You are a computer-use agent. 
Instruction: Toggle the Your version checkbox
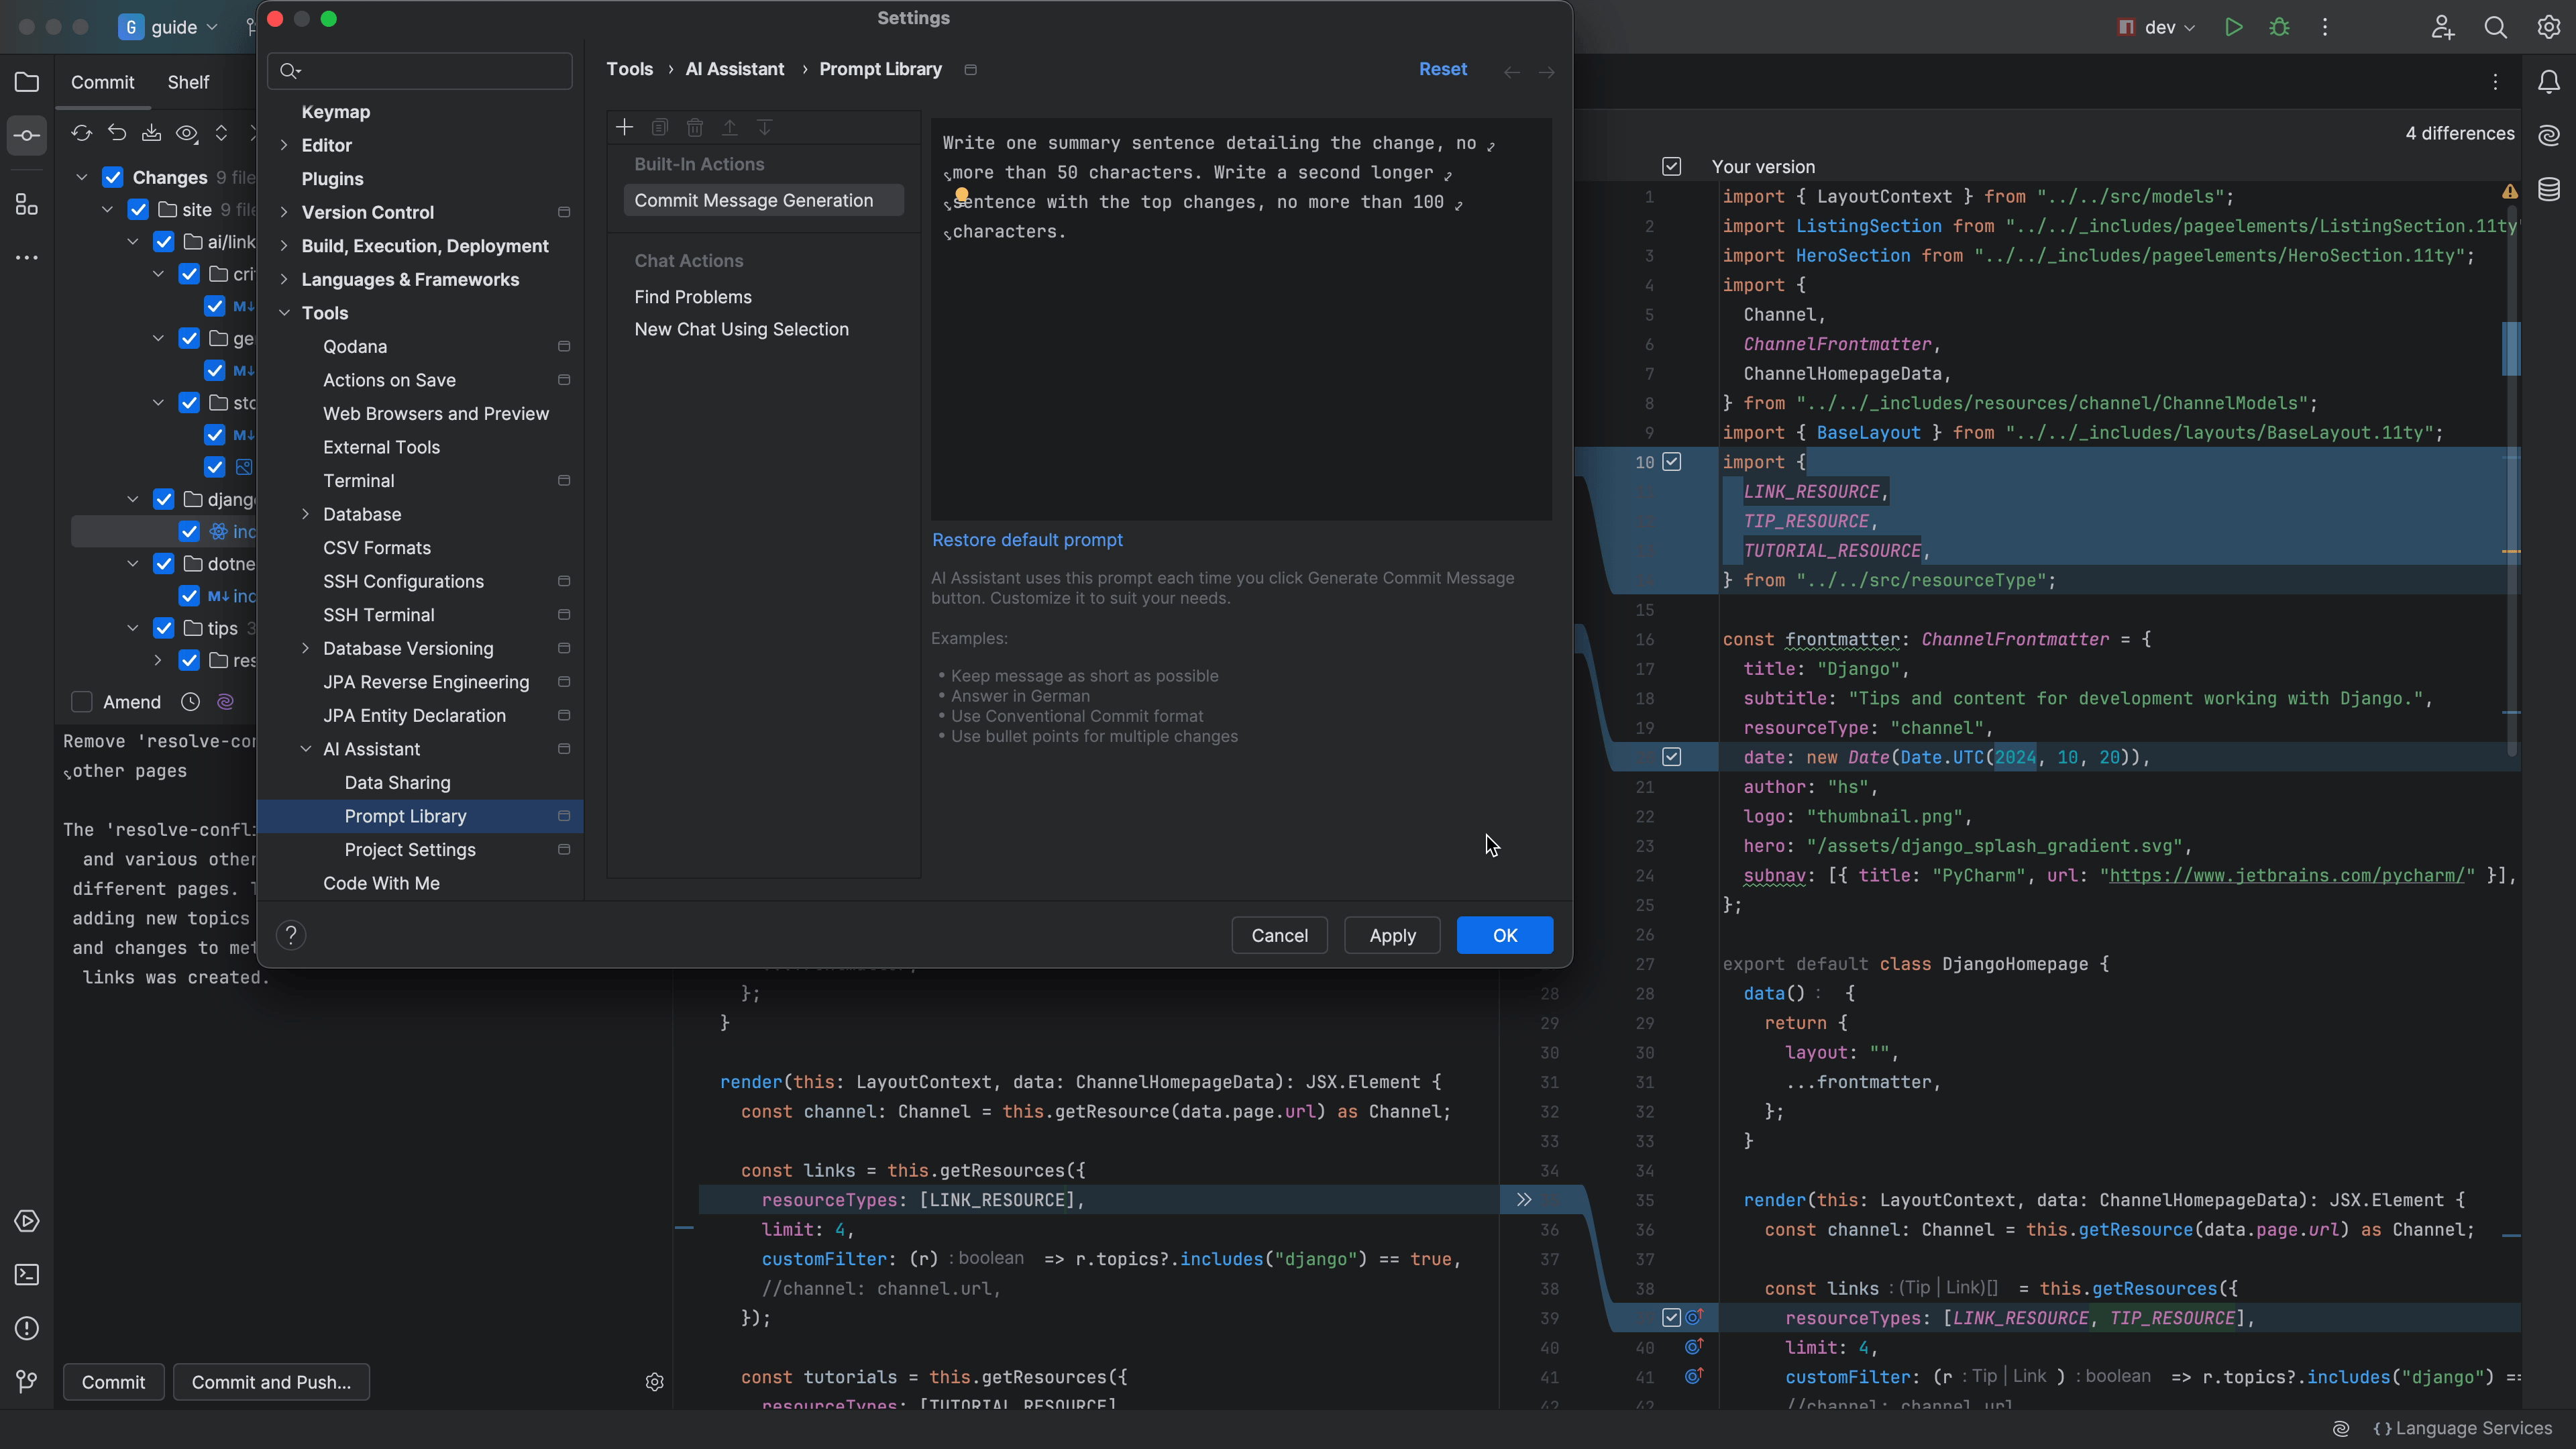pyautogui.click(x=1672, y=167)
